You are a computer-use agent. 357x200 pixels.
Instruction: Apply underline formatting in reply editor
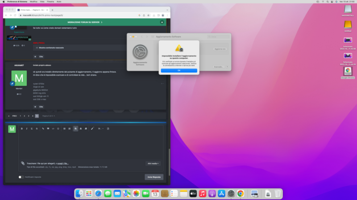pos(32,128)
